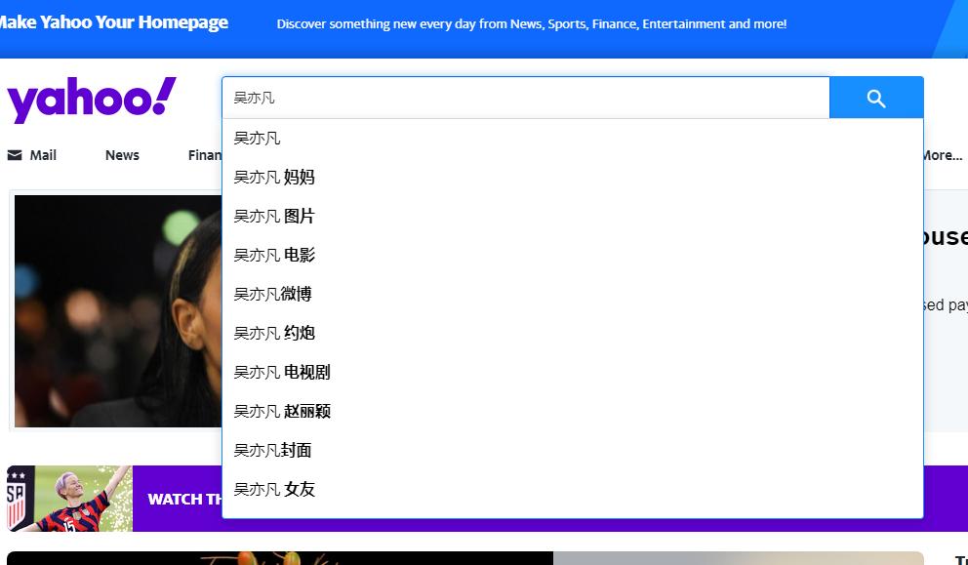
Task: Click the blue search magnifier button
Action: [876, 98]
